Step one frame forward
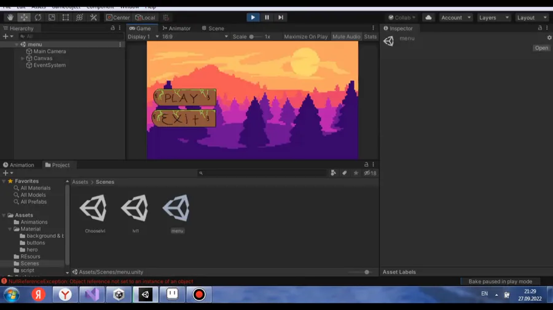Screen dimensions: 553x310 click(x=281, y=17)
